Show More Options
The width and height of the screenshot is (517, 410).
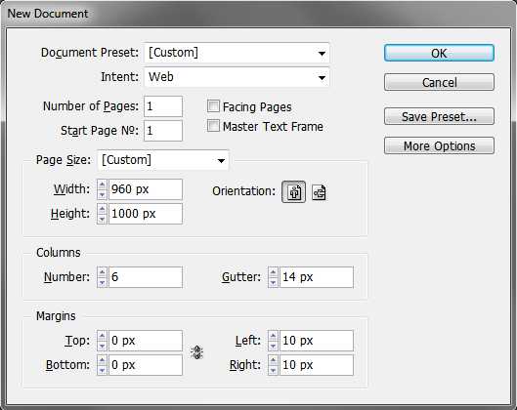[439, 145]
